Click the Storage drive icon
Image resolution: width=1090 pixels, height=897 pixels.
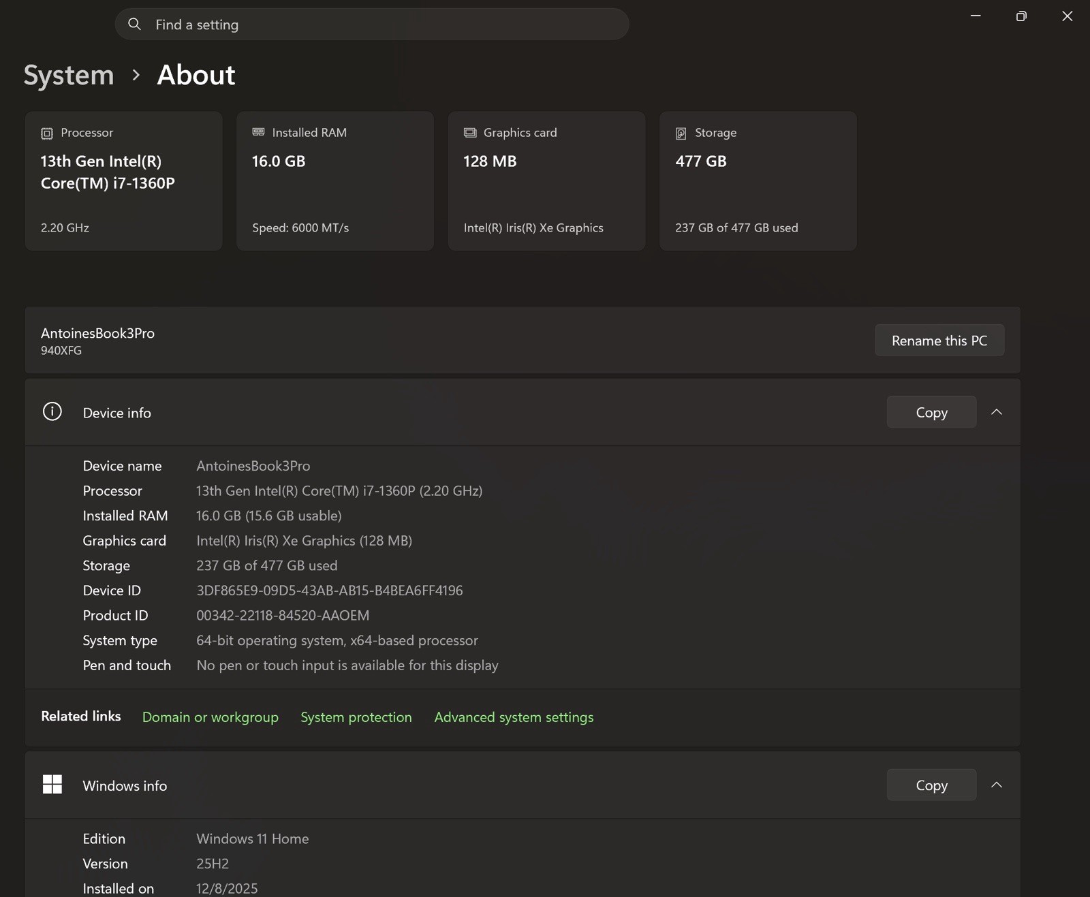tap(681, 133)
